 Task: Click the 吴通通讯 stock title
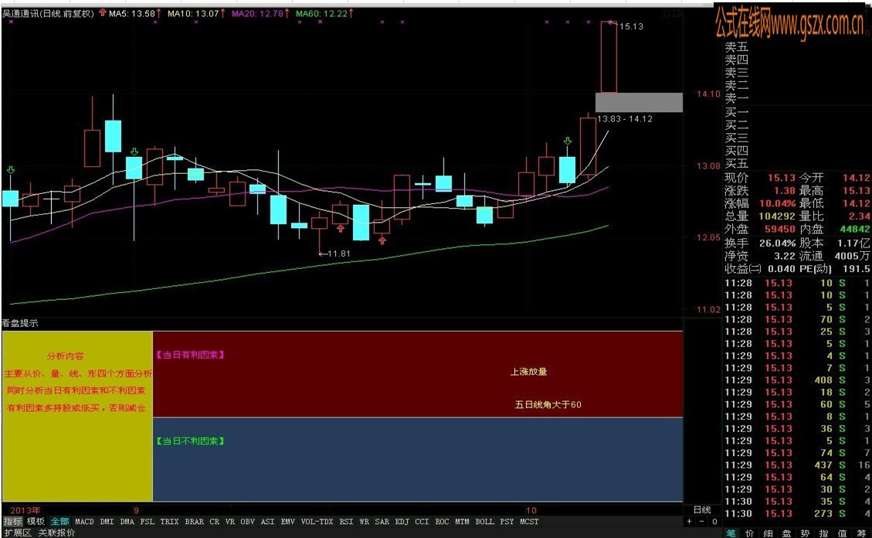[48, 13]
